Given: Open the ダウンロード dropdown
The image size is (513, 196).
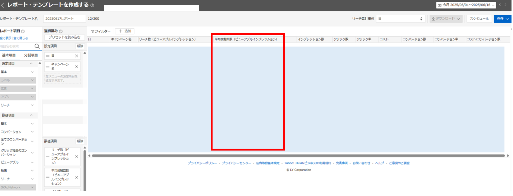Looking at the screenshot, I should coord(446,19).
